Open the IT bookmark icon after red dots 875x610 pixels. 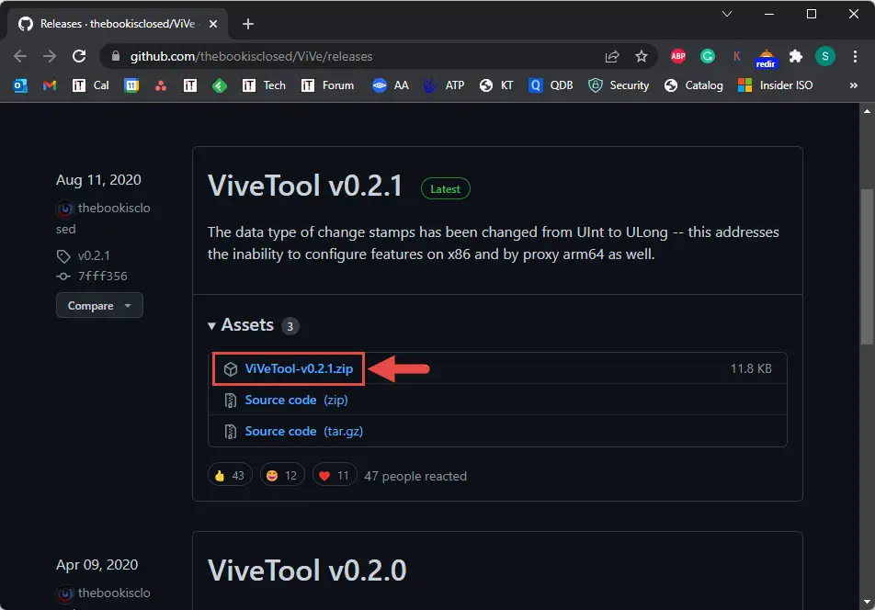pyautogui.click(x=190, y=85)
